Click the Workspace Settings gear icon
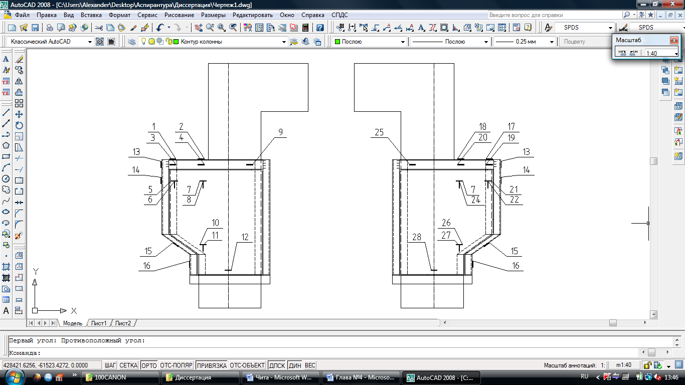The width and height of the screenshot is (685, 385). [x=100, y=42]
